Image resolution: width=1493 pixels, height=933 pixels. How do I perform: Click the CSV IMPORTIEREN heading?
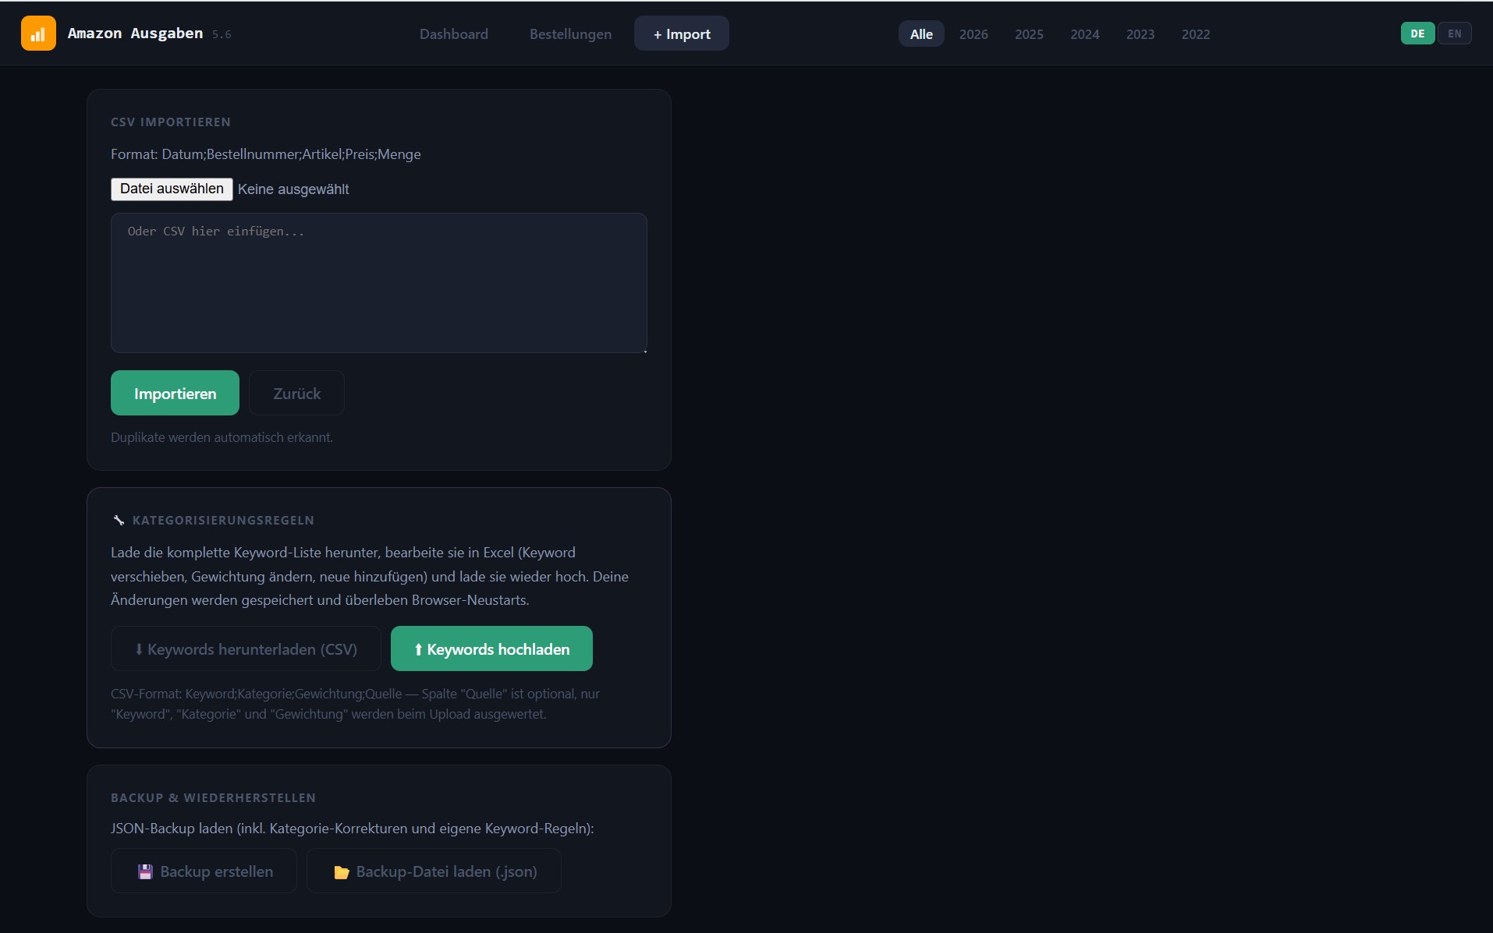[171, 122]
